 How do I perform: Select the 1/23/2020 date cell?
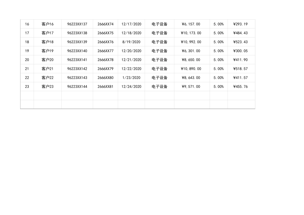tap(131, 77)
